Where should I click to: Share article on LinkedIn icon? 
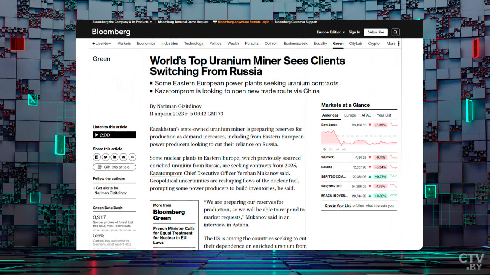[x=115, y=157]
